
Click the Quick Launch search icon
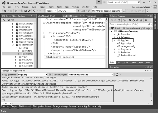click(x=139, y=2)
